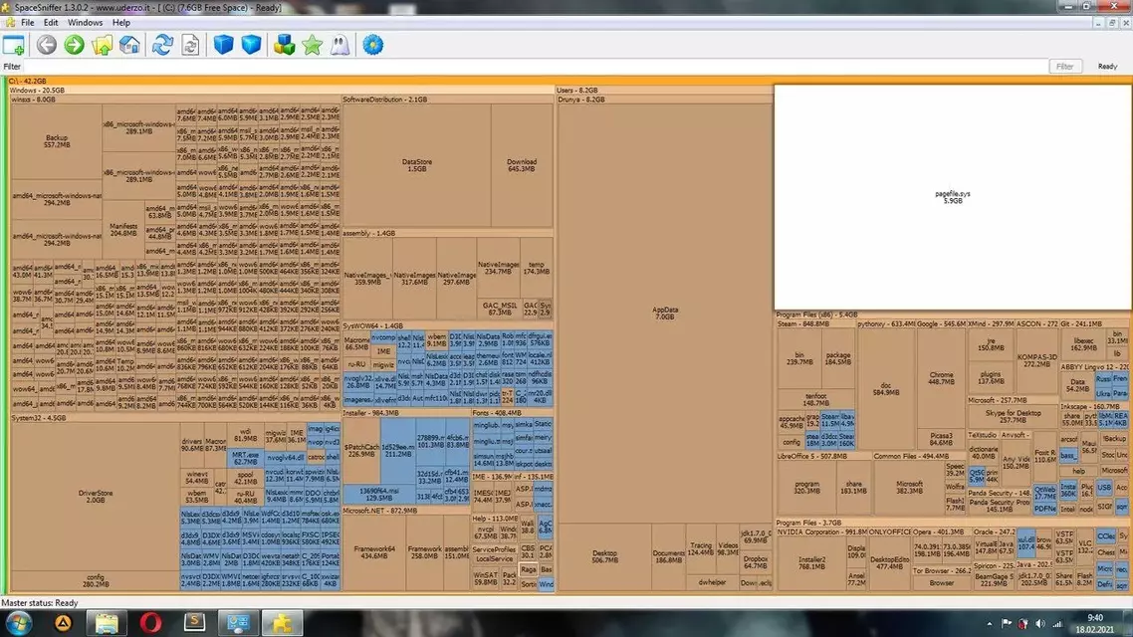Select the program 320.3MB block

pyautogui.click(x=806, y=488)
